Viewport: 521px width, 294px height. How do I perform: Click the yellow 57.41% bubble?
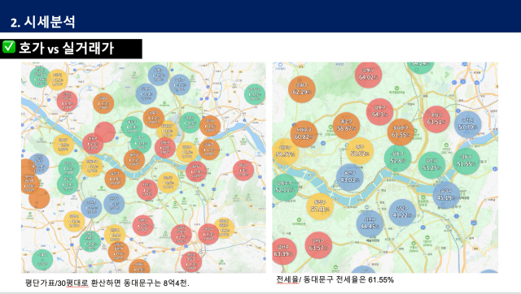click(x=320, y=207)
